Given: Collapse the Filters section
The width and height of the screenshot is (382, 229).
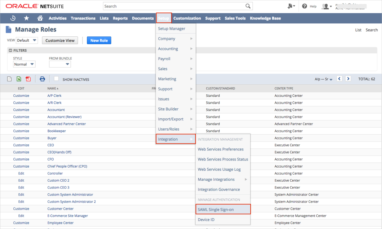Looking at the screenshot, I should coord(10,50).
